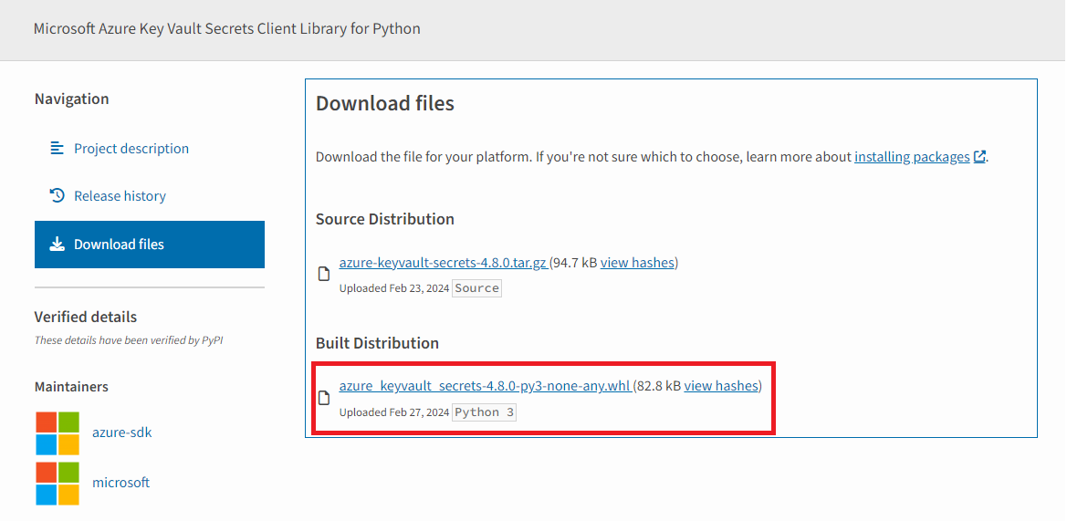The image size is (1088, 521).
Task: Click the list icon beside Project description
Action: click(x=57, y=148)
